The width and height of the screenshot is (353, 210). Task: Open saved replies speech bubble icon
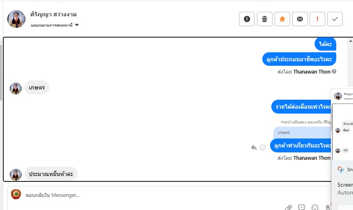[302, 207]
